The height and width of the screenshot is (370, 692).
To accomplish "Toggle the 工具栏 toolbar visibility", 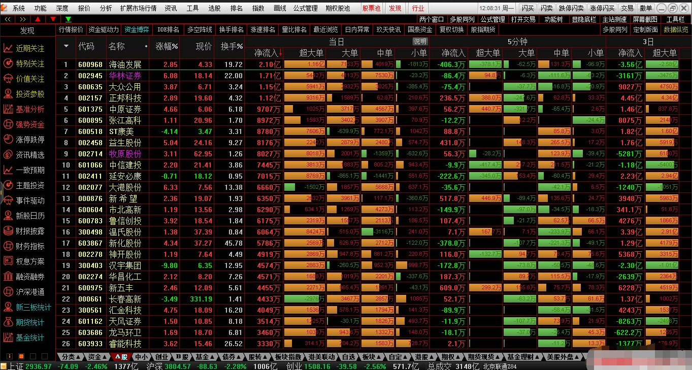I will click(x=675, y=19).
